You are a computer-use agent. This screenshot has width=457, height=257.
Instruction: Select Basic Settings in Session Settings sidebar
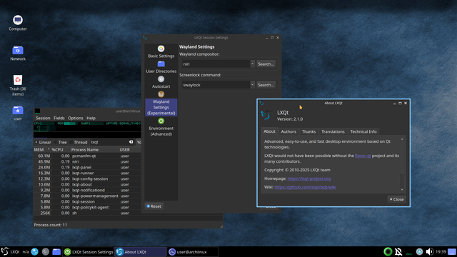tap(161, 51)
